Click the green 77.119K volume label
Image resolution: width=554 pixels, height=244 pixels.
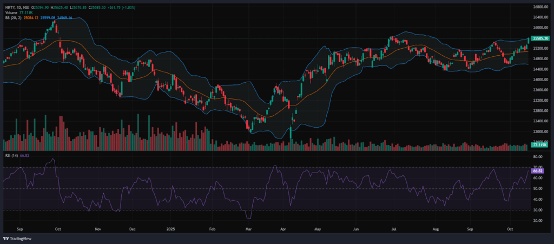coord(538,145)
